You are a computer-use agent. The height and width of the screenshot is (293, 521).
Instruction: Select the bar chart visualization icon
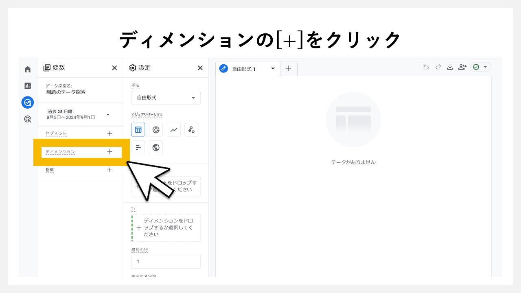tap(138, 147)
